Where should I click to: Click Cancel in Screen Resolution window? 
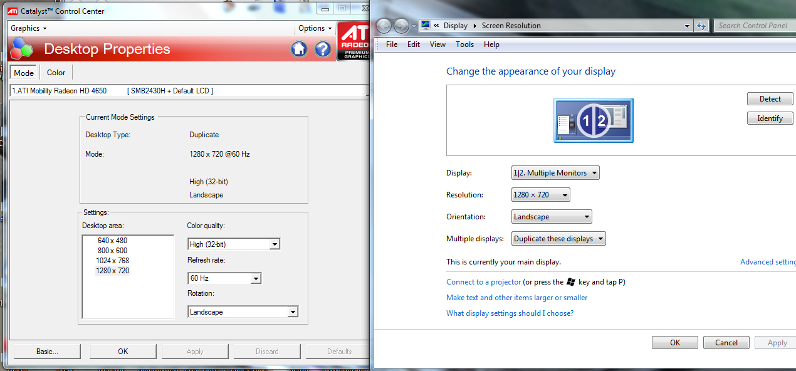726,343
